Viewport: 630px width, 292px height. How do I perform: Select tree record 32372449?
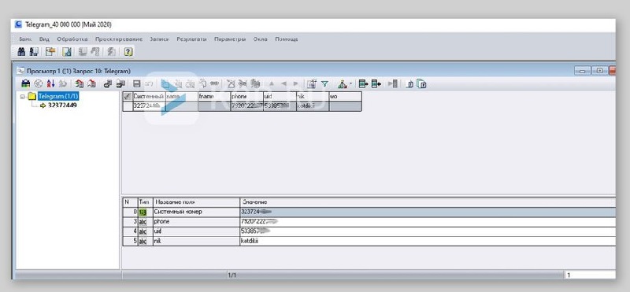tap(62, 105)
